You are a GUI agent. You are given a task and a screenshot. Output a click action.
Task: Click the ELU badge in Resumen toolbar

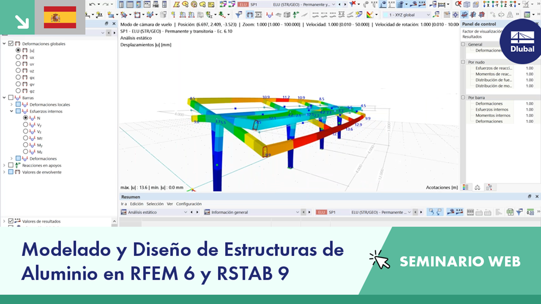point(322,212)
